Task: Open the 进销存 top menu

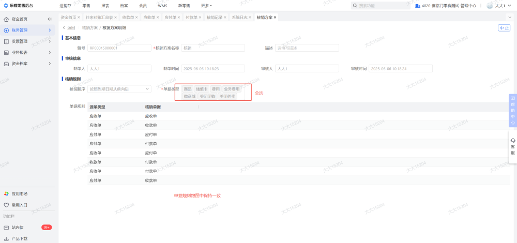Action: 65,6
